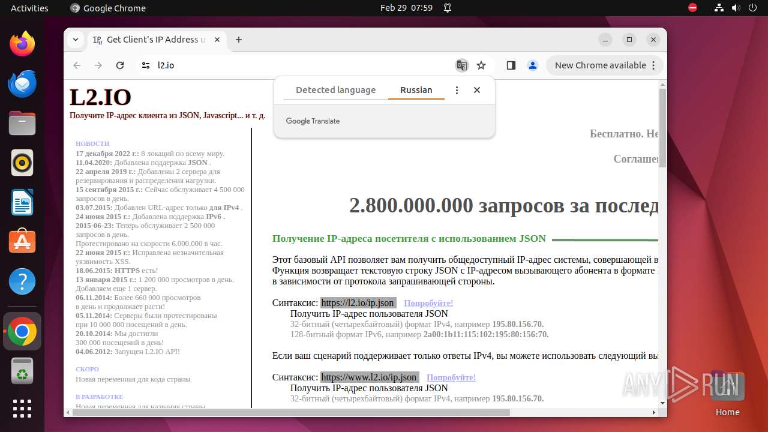Go forward to next page
Image resolution: width=768 pixels, height=432 pixels.
(98, 65)
